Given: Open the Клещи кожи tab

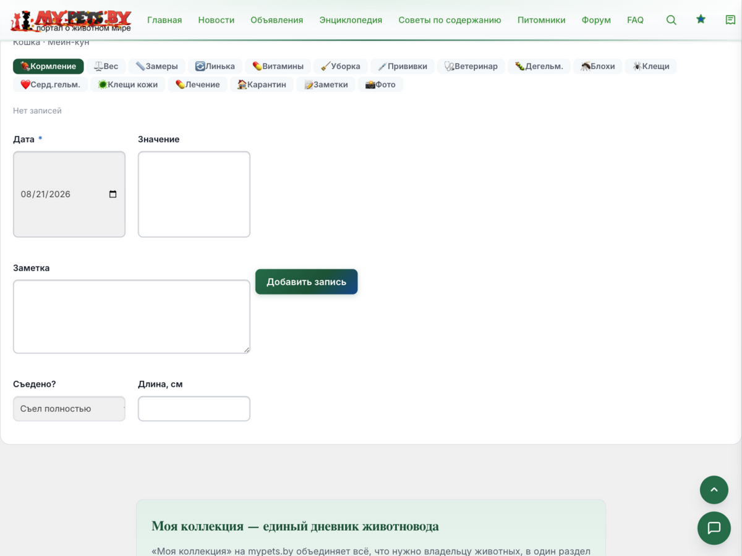Looking at the screenshot, I should [128, 85].
